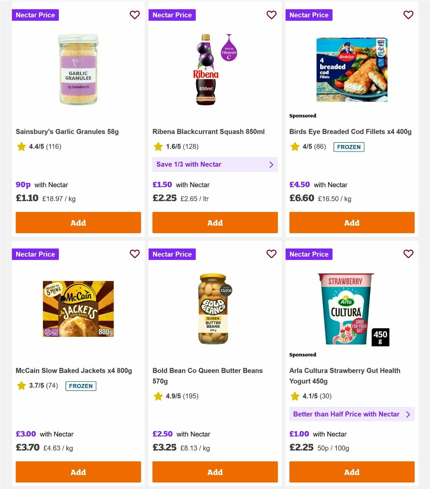Click the heart icon on Ribena Blackcurrant Squash
The width and height of the screenshot is (430, 489).
coord(272,15)
